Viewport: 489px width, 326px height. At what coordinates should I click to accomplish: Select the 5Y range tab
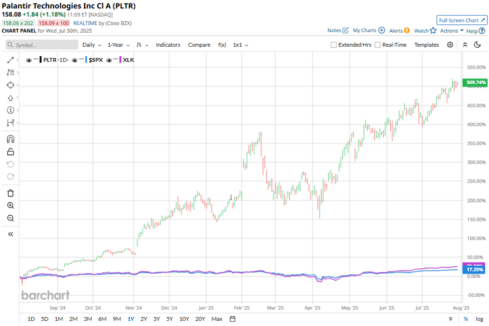click(170, 319)
